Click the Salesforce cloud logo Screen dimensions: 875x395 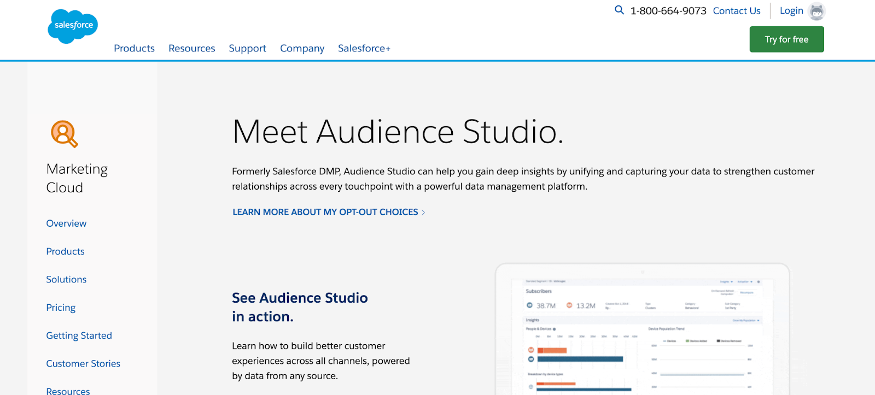point(73,26)
